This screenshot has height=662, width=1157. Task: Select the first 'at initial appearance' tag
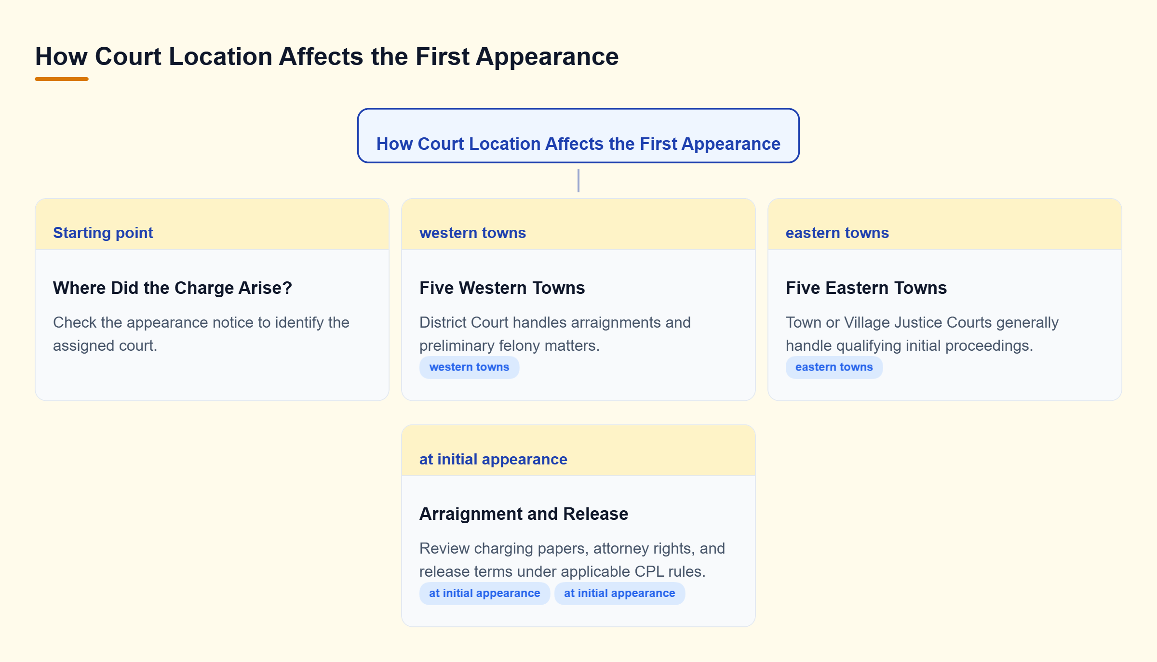[x=484, y=594]
